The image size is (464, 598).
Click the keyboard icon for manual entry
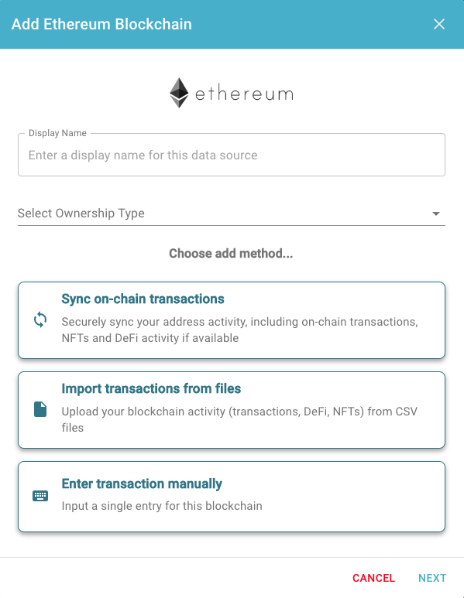(40, 496)
